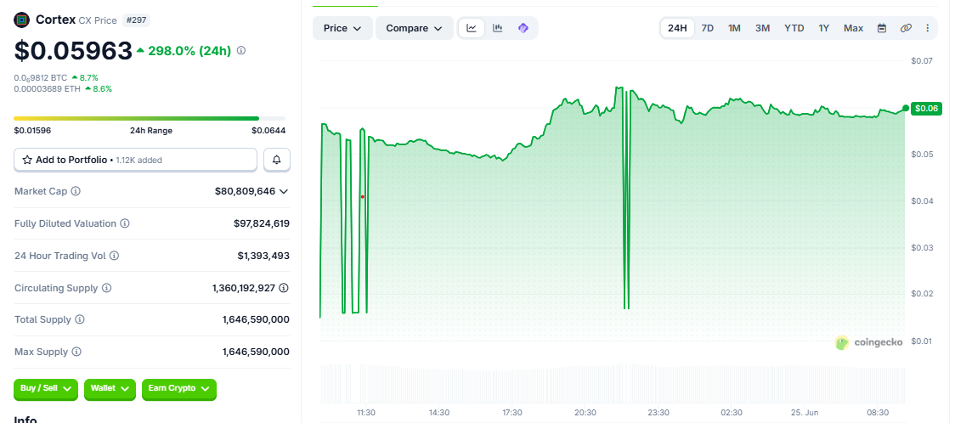Click the $0.01596 24h low value
Viewport: 955px width, 423px height.
(32, 130)
